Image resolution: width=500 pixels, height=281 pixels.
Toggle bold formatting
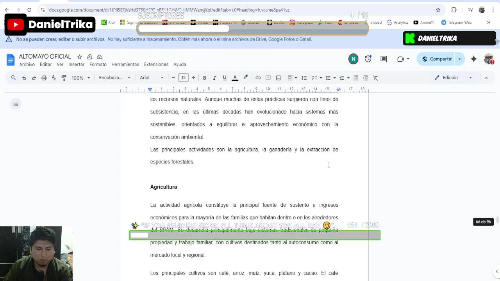pyautogui.click(x=204, y=78)
